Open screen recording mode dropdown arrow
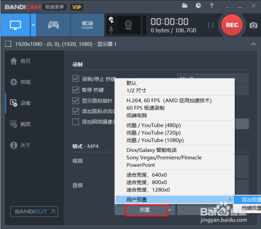The image size is (261, 229). [x=33, y=25]
